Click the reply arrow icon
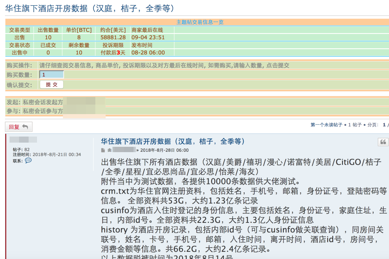The image size is (389, 259). pyautogui.click(x=25, y=127)
